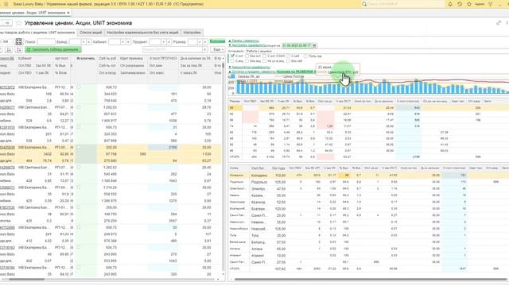This screenshot has height=286, width=509.
Task: Check the С ост ООСН checkbox
Action: (x=264, y=56)
